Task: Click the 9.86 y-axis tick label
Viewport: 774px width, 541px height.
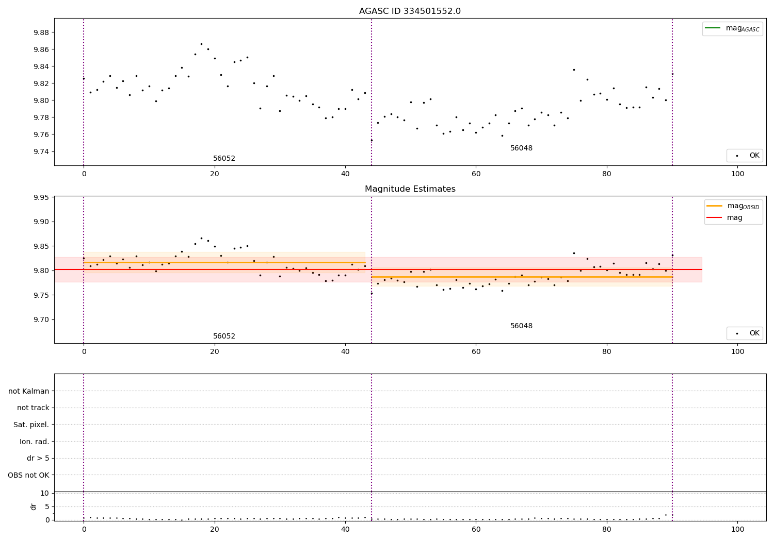Action: pyautogui.click(x=41, y=49)
